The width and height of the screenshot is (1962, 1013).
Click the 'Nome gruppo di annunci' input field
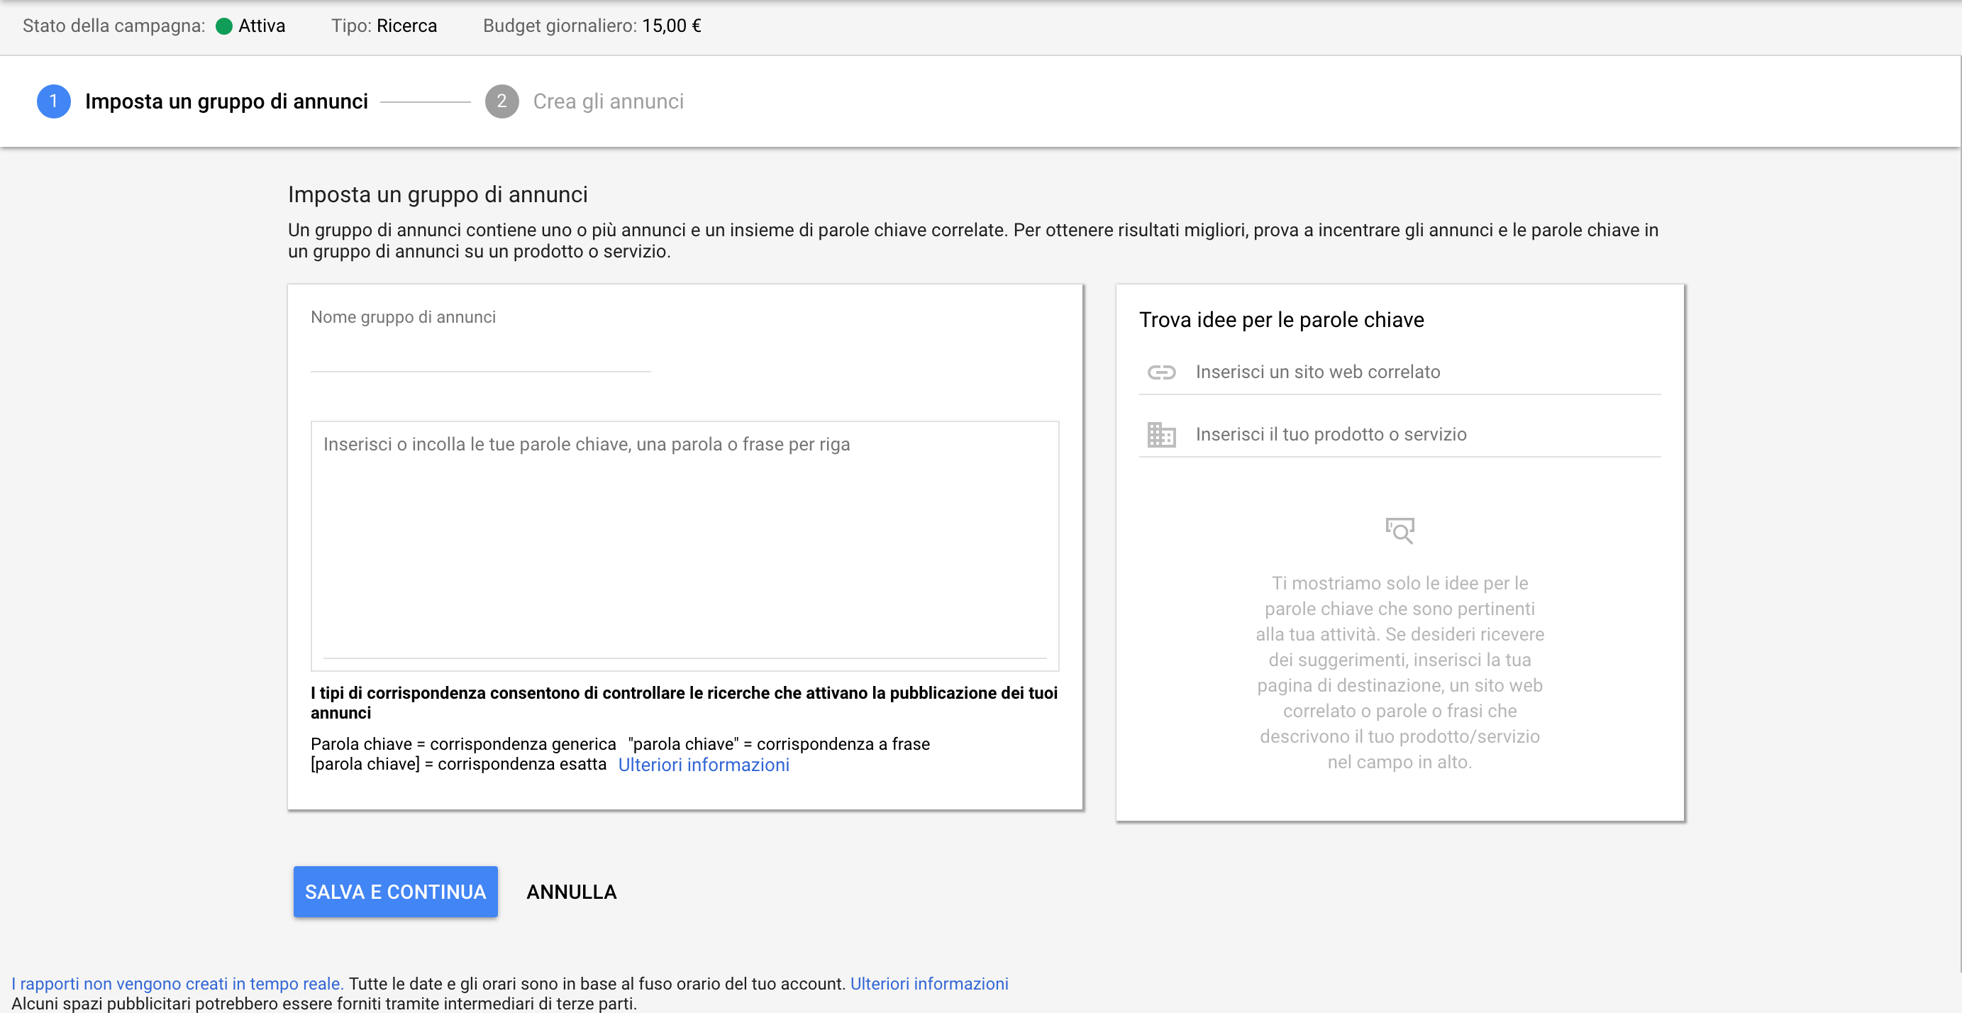point(481,355)
